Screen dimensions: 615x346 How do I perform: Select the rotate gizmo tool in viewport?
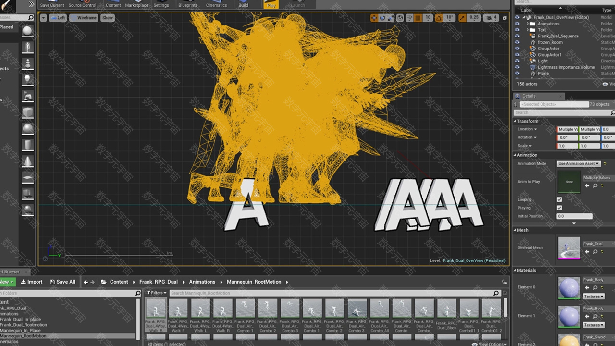tap(382, 18)
